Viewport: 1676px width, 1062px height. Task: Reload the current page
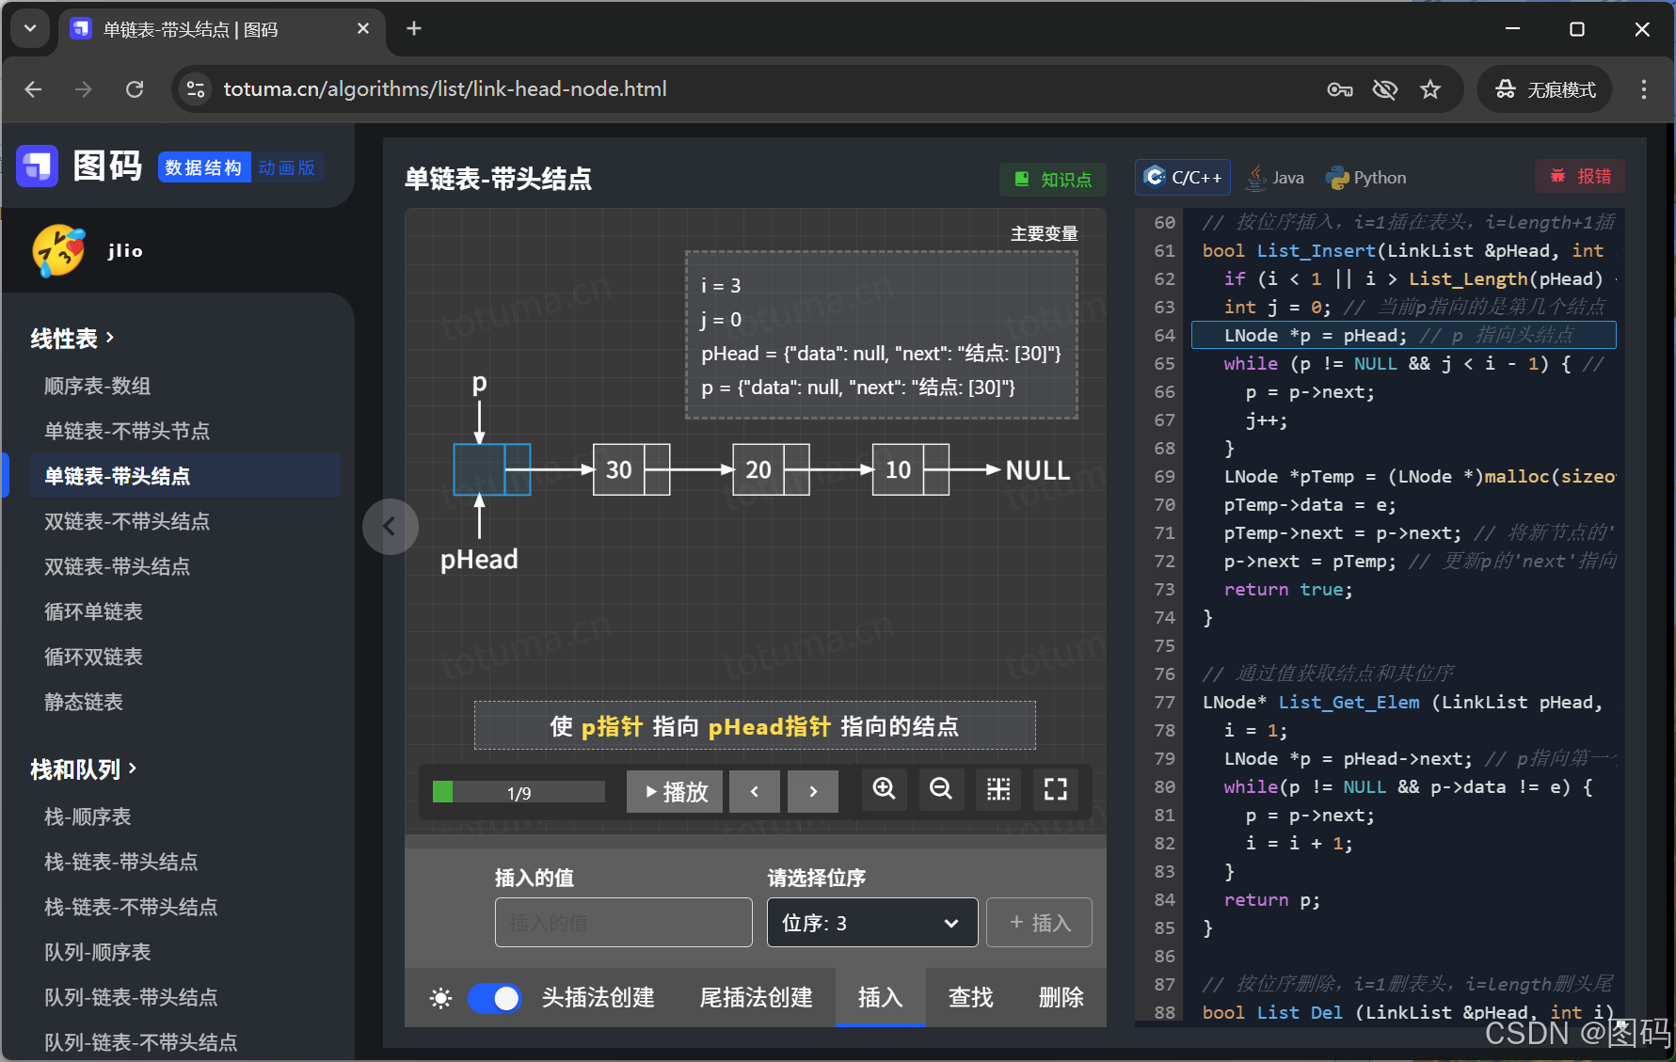pos(135,89)
